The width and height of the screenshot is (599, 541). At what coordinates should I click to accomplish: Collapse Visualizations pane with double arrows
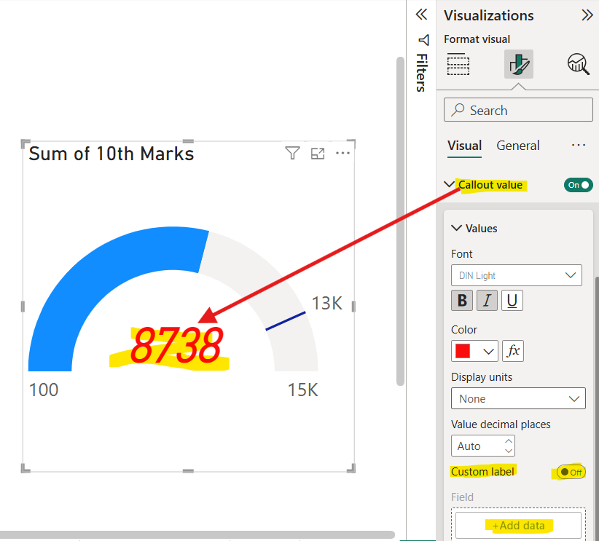click(x=587, y=15)
